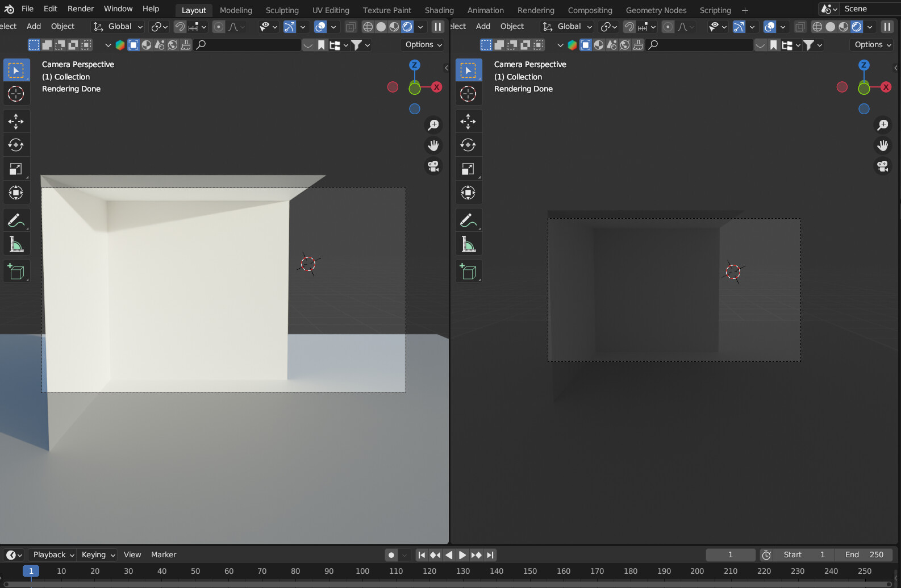Select the Add Cube tool in left viewport

(x=16, y=272)
